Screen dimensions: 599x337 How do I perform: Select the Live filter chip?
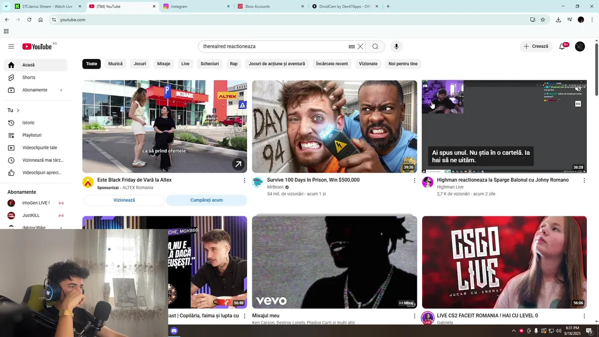pyautogui.click(x=185, y=64)
